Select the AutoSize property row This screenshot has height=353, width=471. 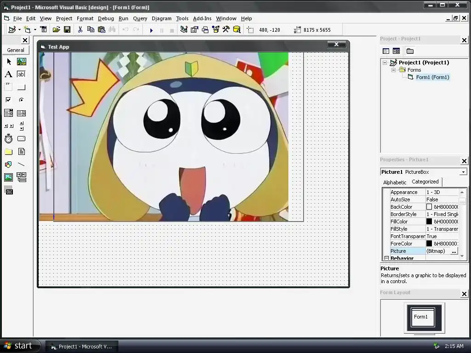click(x=424, y=199)
